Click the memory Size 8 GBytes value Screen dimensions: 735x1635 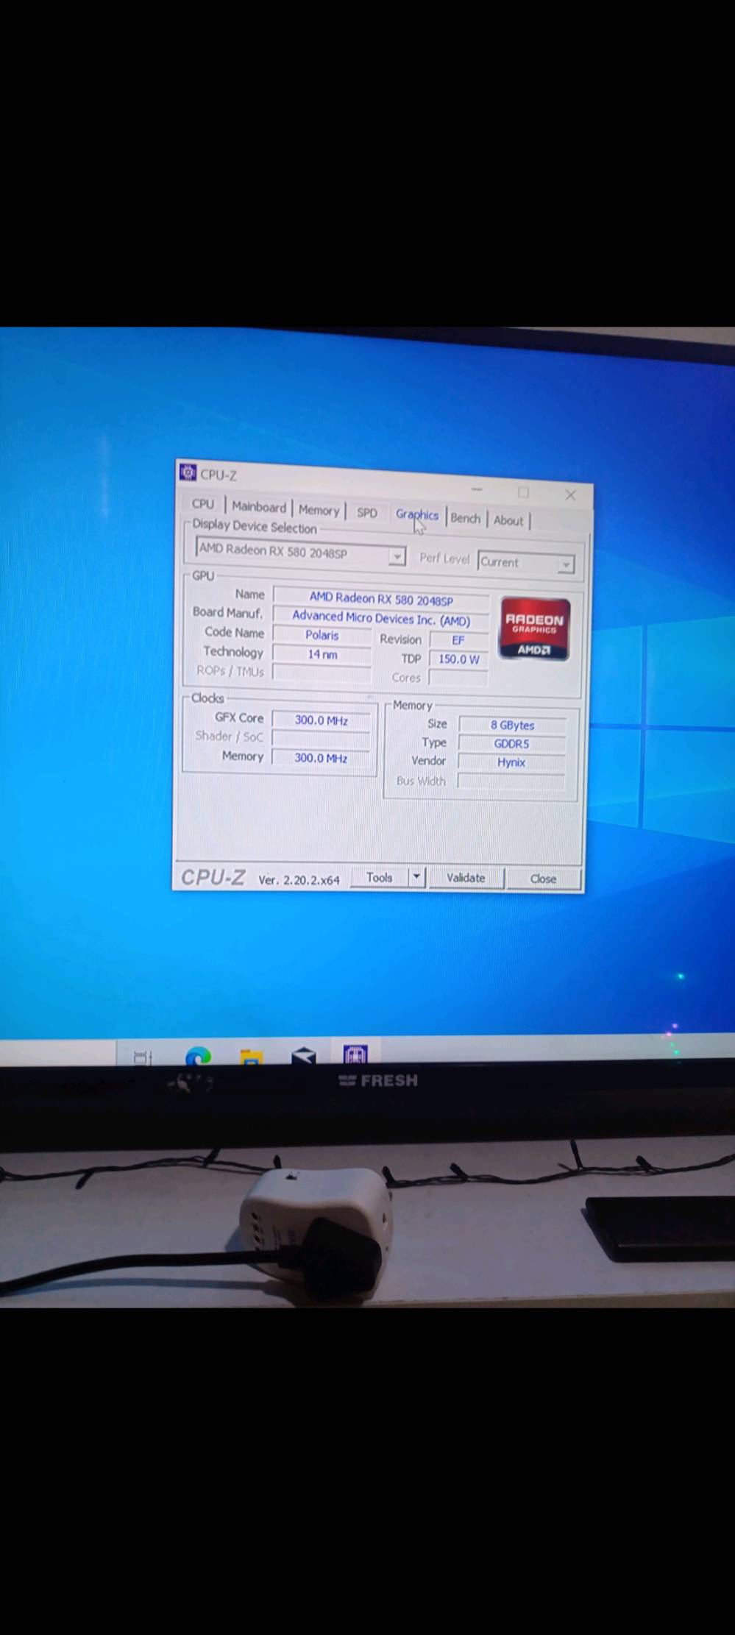(512, 725)
